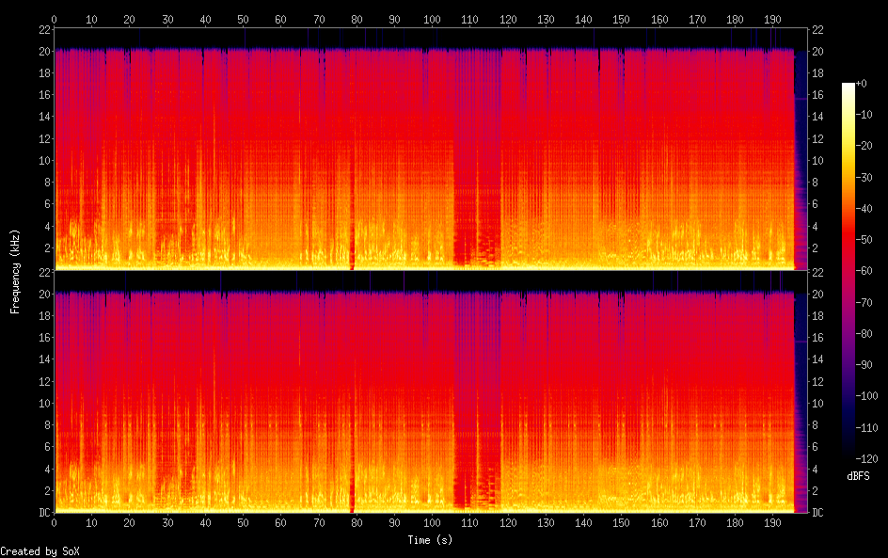Click the 50 tick on the top time axis

click(x=243, y=19)
